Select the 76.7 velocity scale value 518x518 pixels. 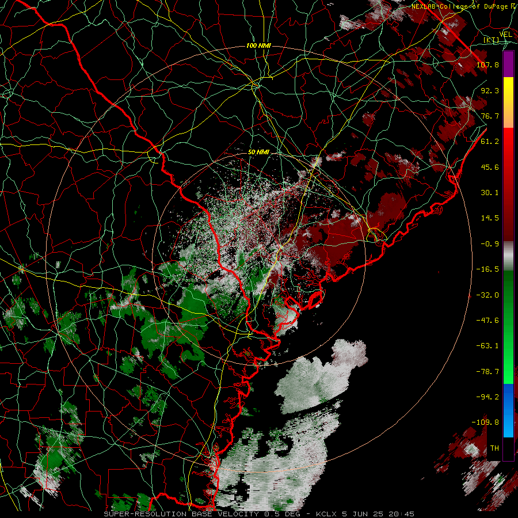(490, 116)
